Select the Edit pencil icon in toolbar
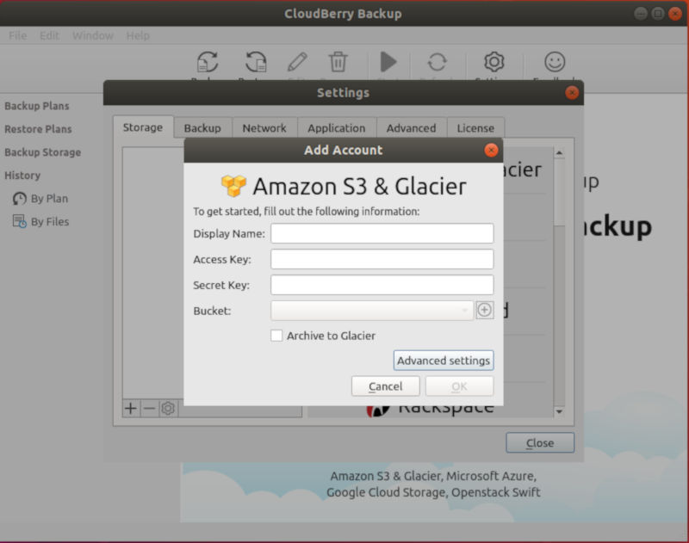This screenshot has height=543, width=689. point(296,61)
